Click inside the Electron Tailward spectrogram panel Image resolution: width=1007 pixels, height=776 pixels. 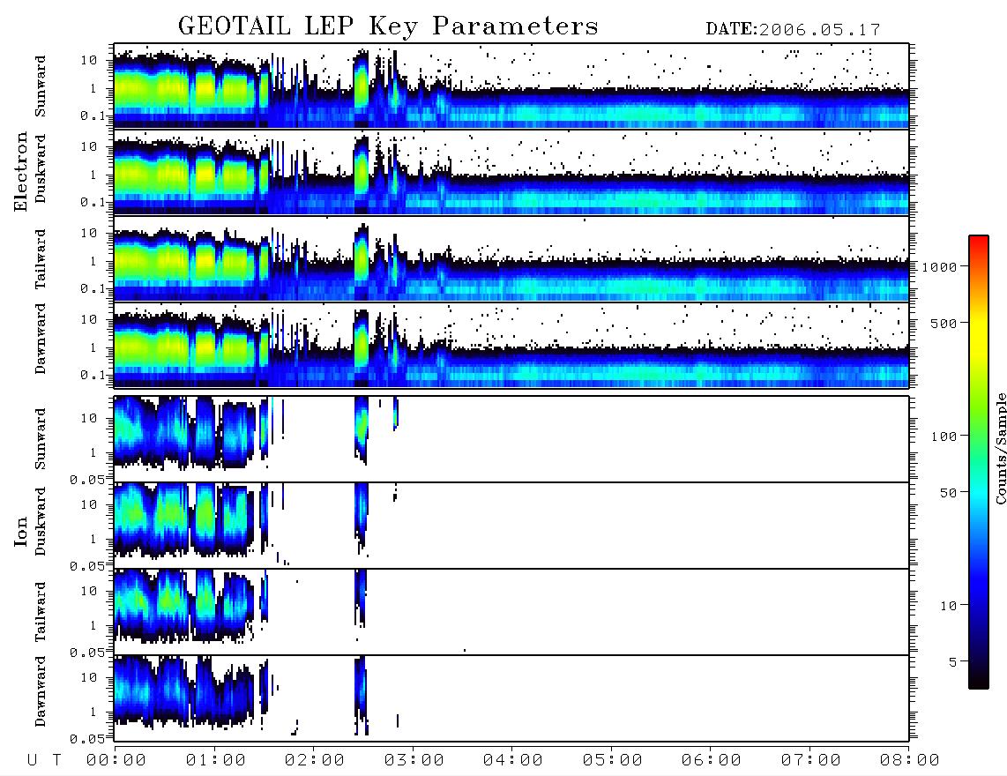[511, 259]
